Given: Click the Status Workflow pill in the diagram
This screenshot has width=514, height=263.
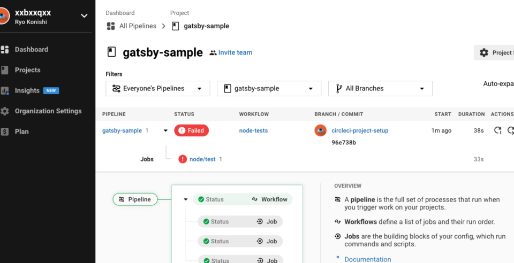Looking at the screenshot, I should [x=243, y=199].
